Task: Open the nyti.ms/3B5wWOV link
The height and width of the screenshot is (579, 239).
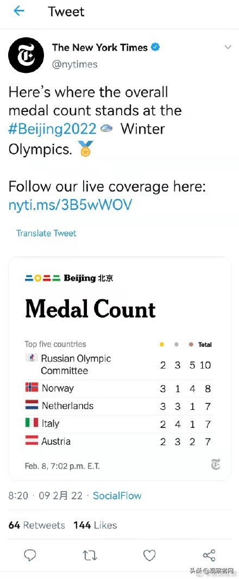Action: pos(70,205)
